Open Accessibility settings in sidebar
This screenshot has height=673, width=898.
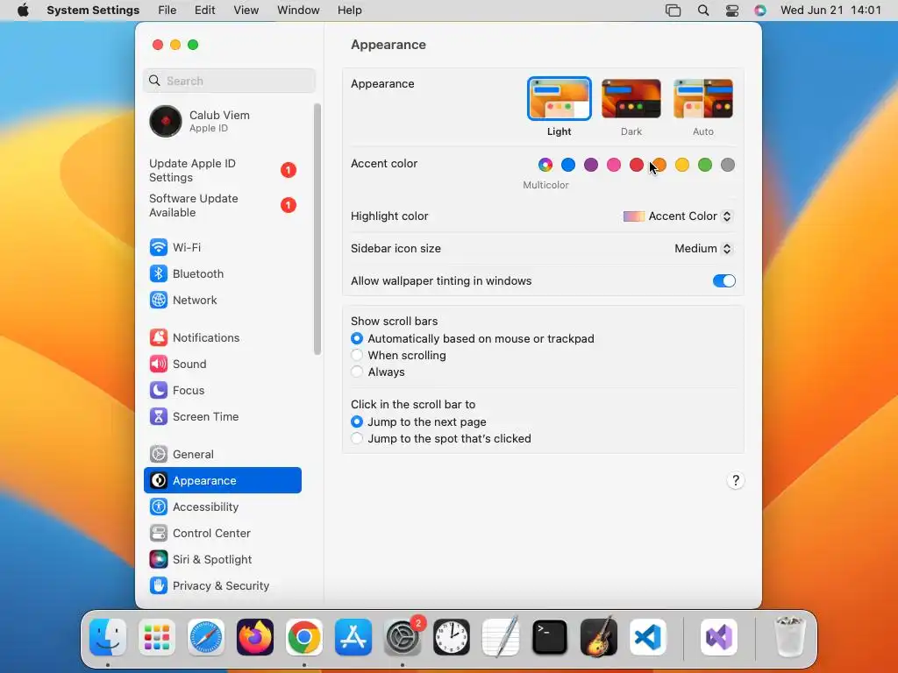coord(222,507)
